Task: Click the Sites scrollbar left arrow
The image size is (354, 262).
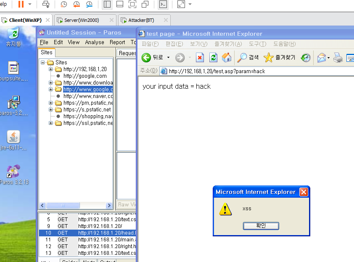Action: (42, 205)
